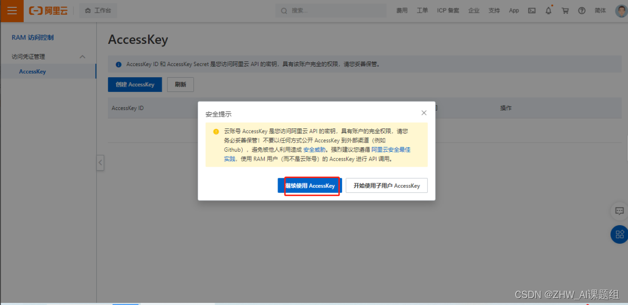Collapse the sidebar with arrow handle
Screen dimensions: 628x305
point(100,162)
